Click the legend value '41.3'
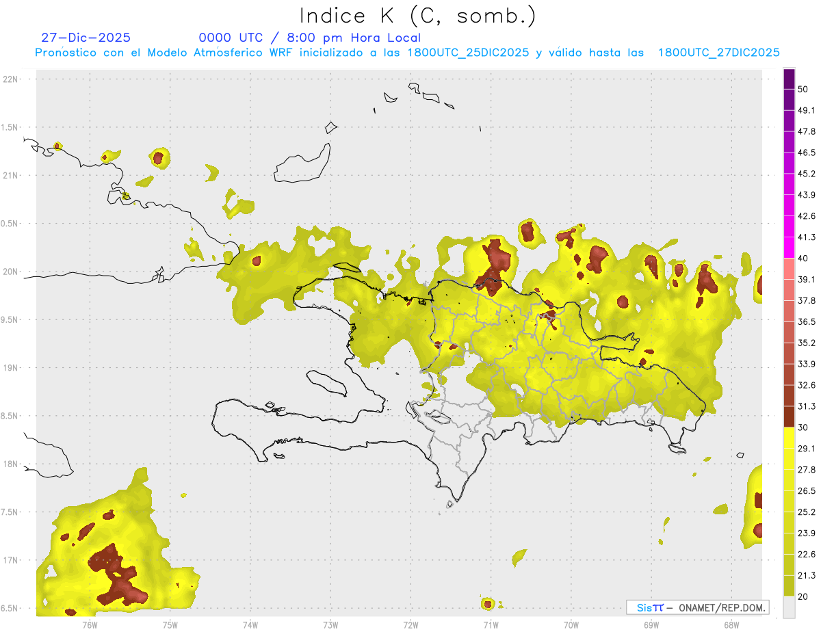 tap(806, 237)
